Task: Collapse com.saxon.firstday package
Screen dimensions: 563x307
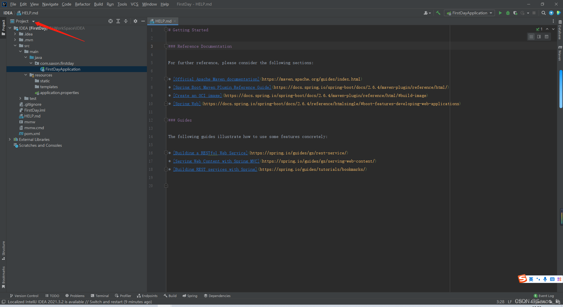Action: [31, 63]
